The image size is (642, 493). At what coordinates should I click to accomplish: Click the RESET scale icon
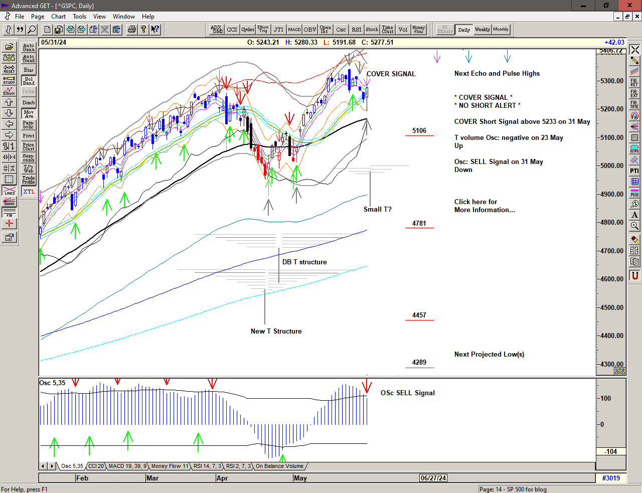(9, 69)
